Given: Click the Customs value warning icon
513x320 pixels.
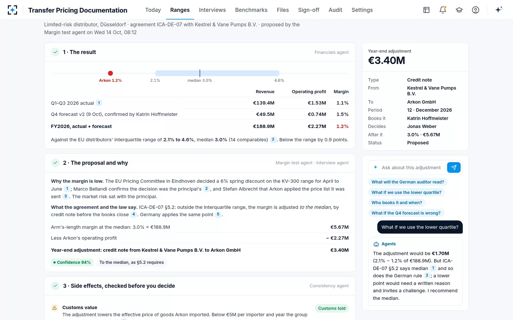Looking at the screenshot, I should (55, 308).
